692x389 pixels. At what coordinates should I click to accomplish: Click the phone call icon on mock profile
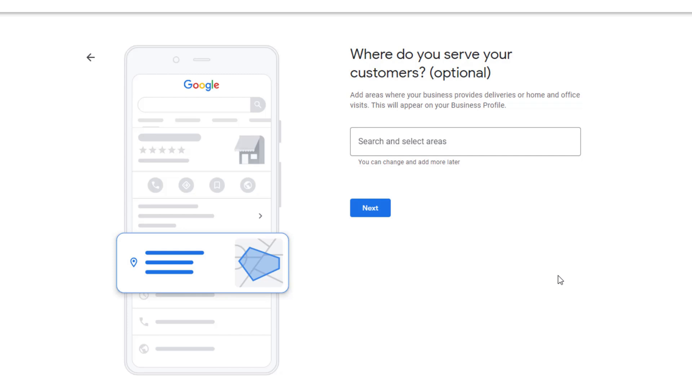(155, 185)
